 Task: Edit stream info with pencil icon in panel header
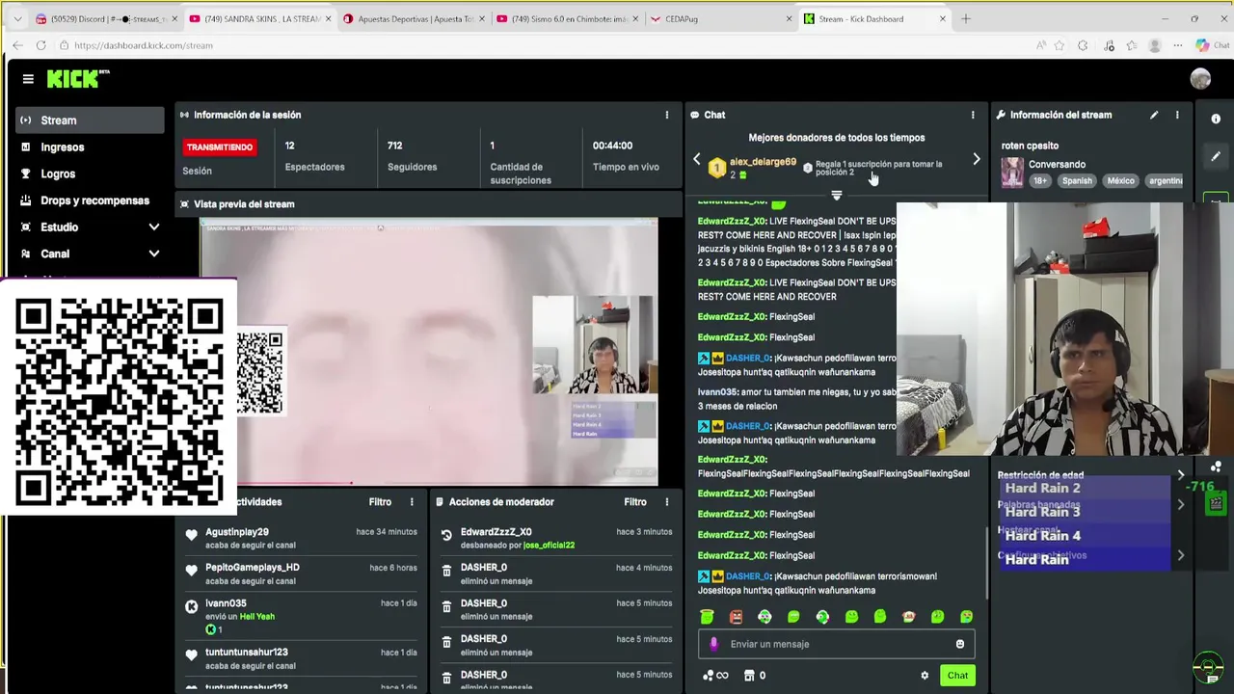pyautogui.click(x=1154, y=115)
